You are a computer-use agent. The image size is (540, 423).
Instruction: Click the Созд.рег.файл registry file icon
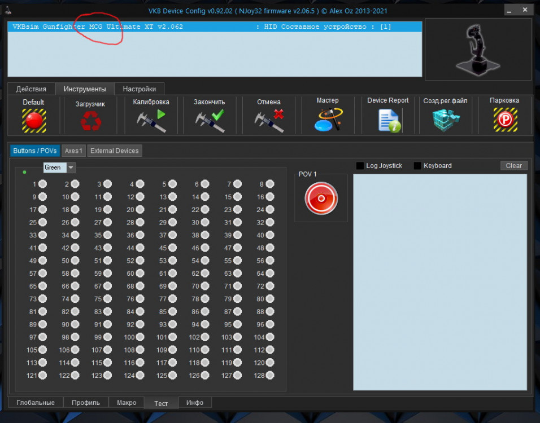446,121
